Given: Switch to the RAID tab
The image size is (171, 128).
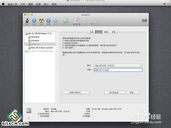Looking at the screenshot, I should [106, 32].
